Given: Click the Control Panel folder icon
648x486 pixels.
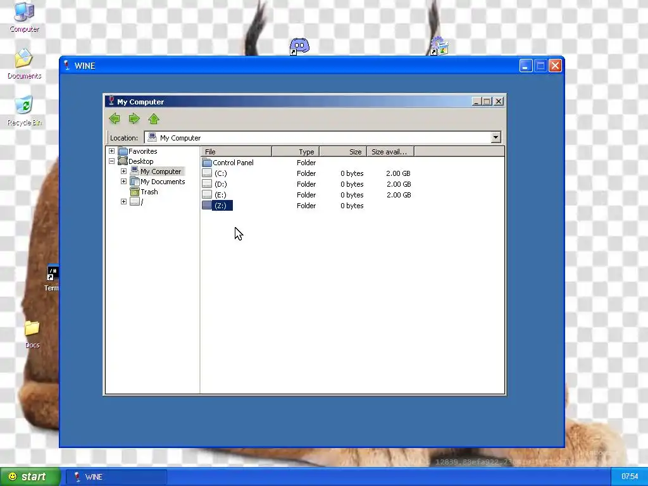Looking at the screenshot, I should pyautogui.click(x=207, y=163).
